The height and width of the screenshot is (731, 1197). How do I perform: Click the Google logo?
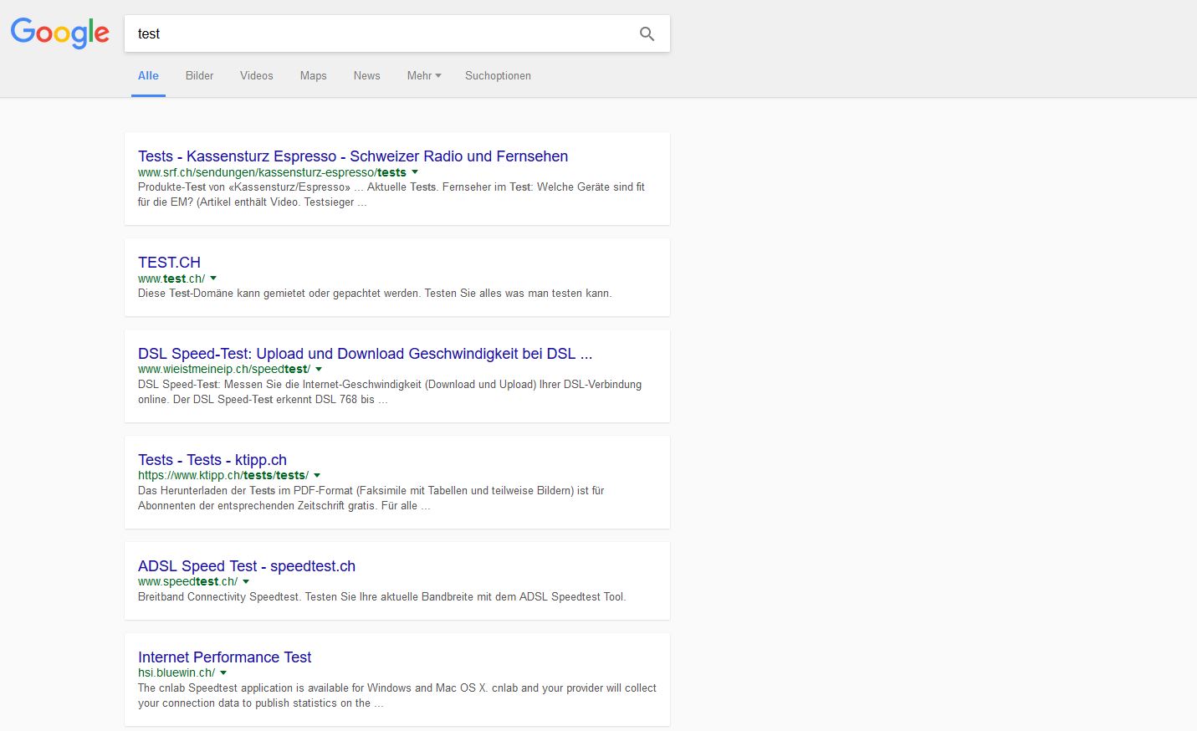[x=59, y=33]
